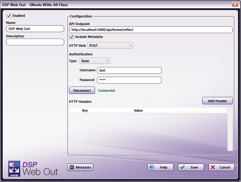
Task: Click the Authentication label
Action: tap(81, 54)
